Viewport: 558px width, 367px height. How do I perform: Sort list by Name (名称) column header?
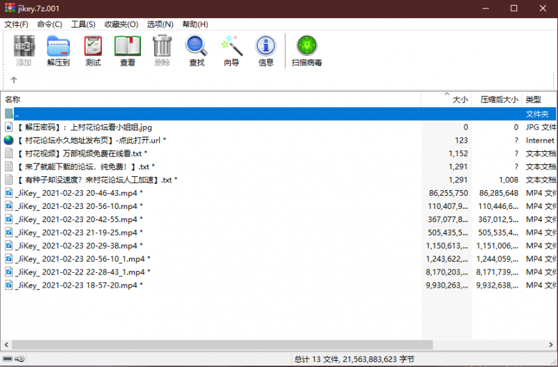click(13, 100)
